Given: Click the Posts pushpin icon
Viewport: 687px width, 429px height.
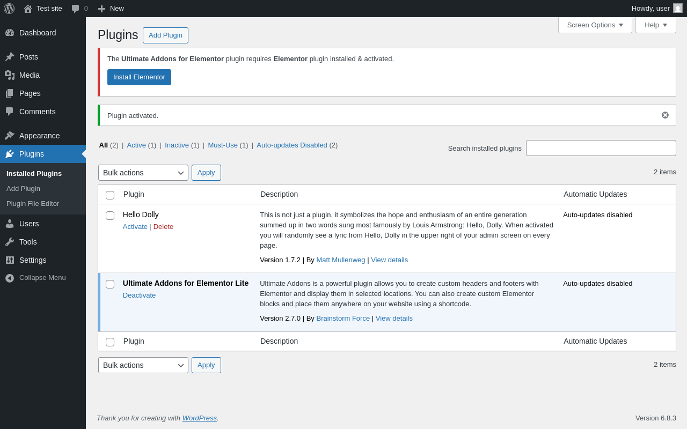Looking at the screenshot, I should point(10,57).
